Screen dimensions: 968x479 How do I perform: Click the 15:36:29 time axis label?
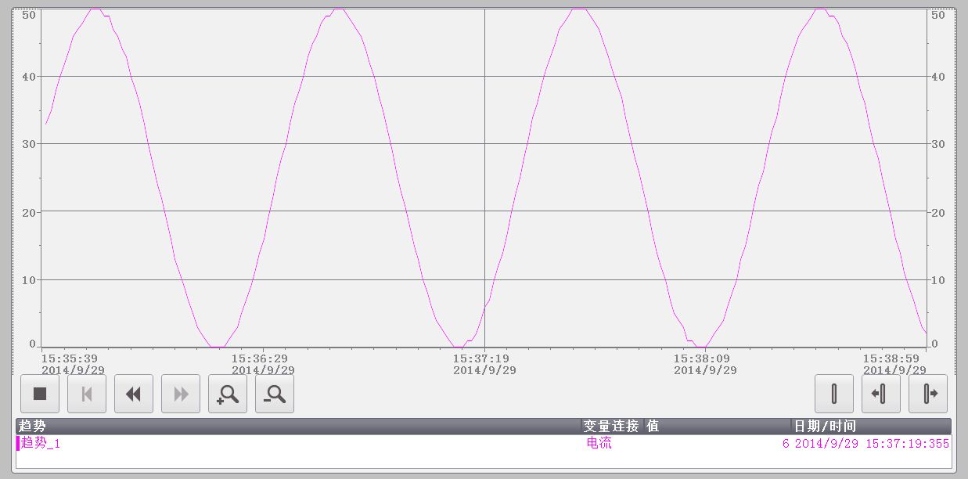(260, 358)
